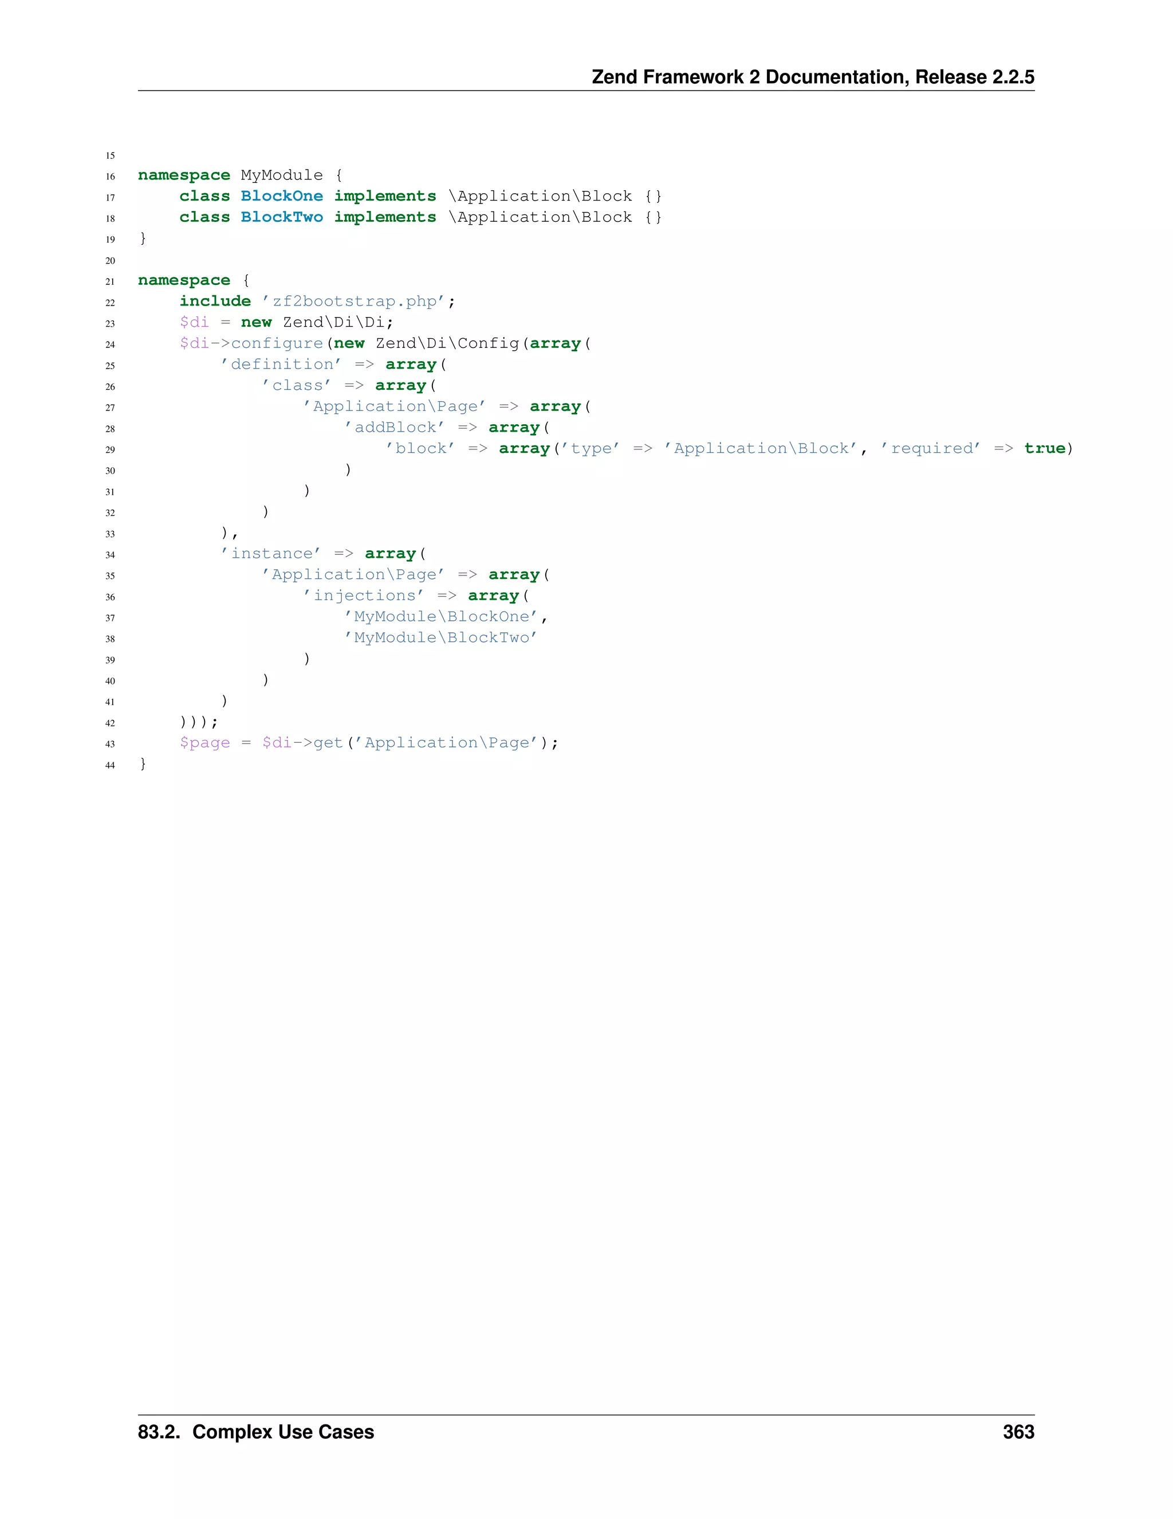Screen dimensions: 1173x1519
Task: Click the 'class' => array( line
Action: 349,385
